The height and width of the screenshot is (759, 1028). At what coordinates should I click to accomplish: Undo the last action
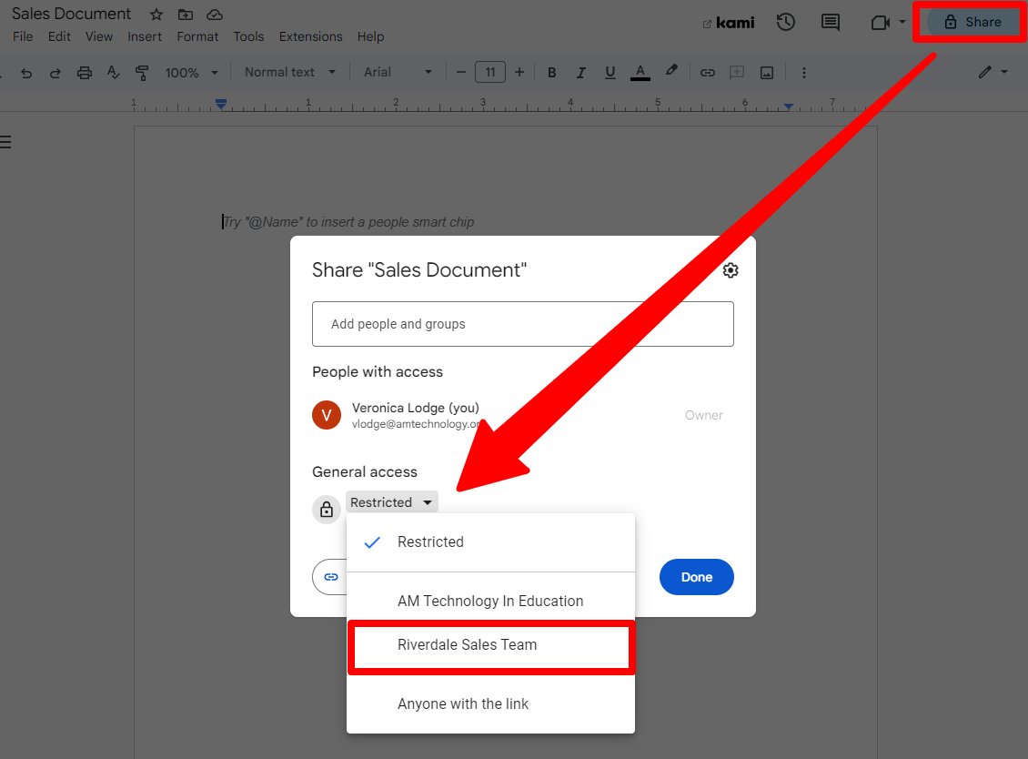coord(26,73)
